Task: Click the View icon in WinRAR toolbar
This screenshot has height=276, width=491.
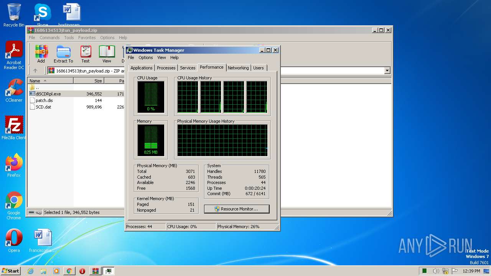Action: pyautogui.click(x=107, y=52)
